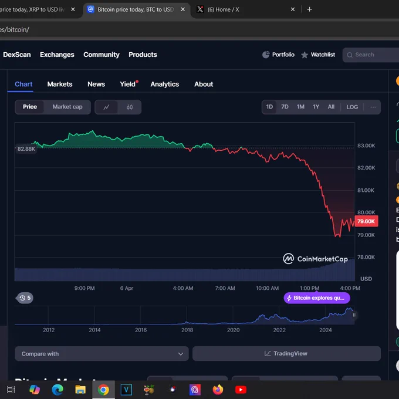Set chart range to 7D
The height and width of the screenshot is (399, 399).
pyautogui.click(x=285, y=107)
